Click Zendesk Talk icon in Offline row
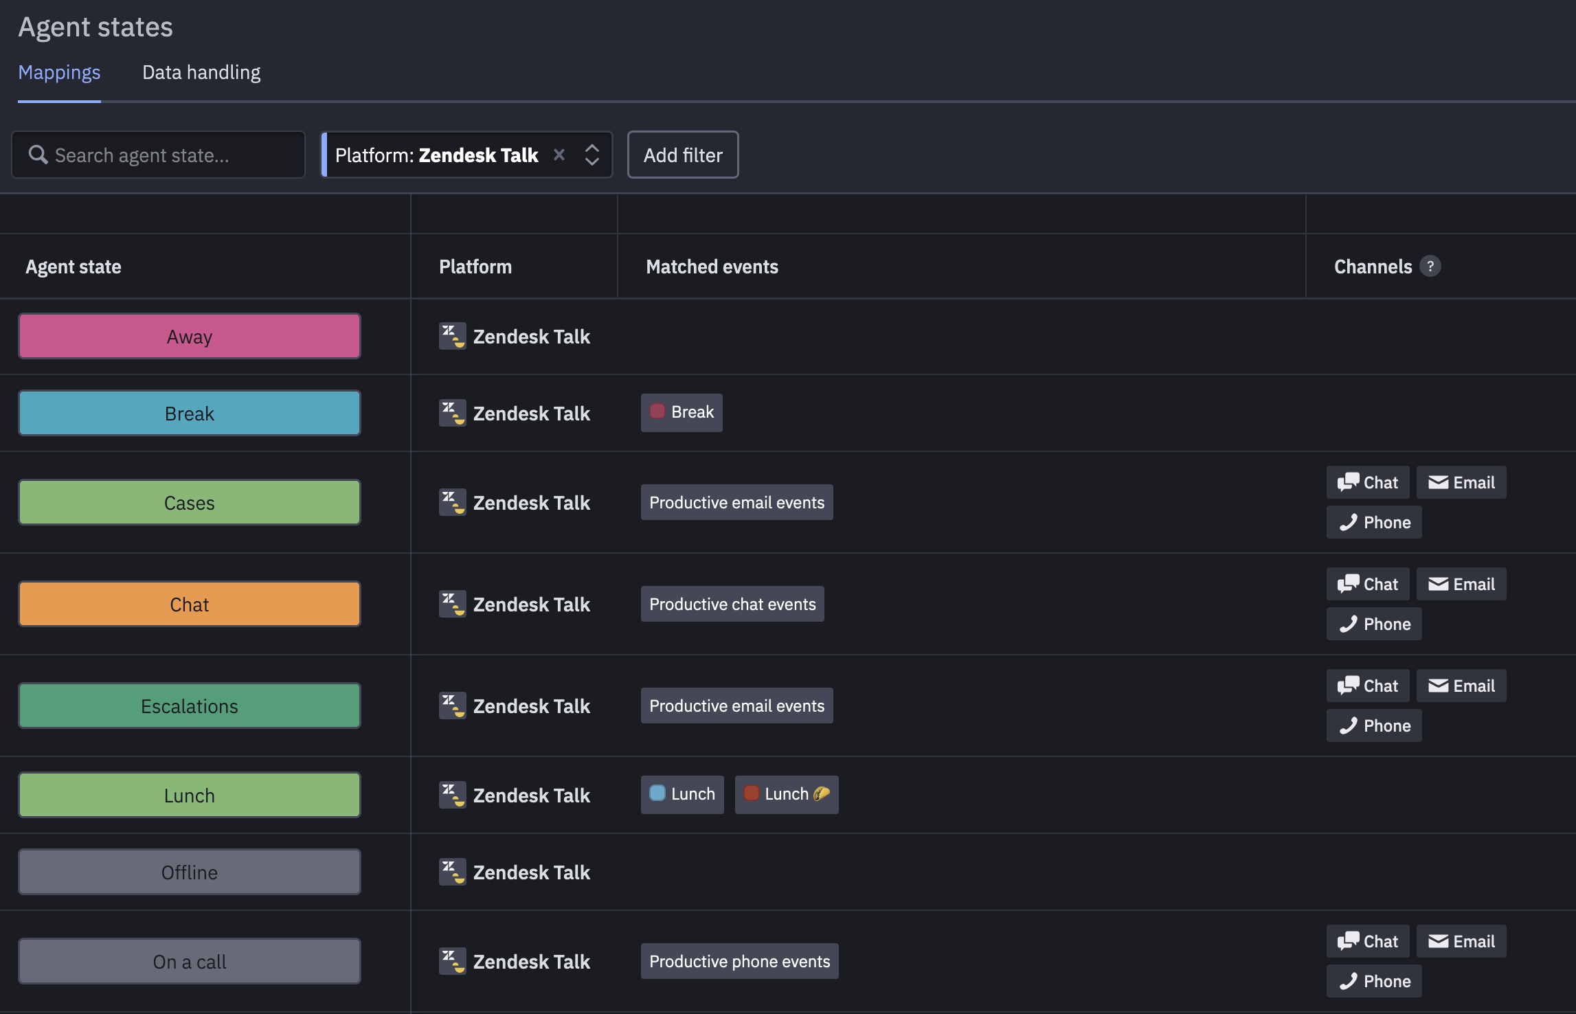This screenshot has width=1576, height=1014. (x=453, y=872)
